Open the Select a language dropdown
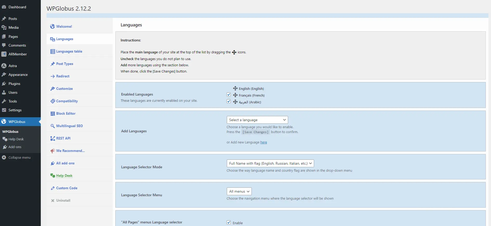This screenshot has height=226, width=491. pyautogui.click(x=257, y=120)
